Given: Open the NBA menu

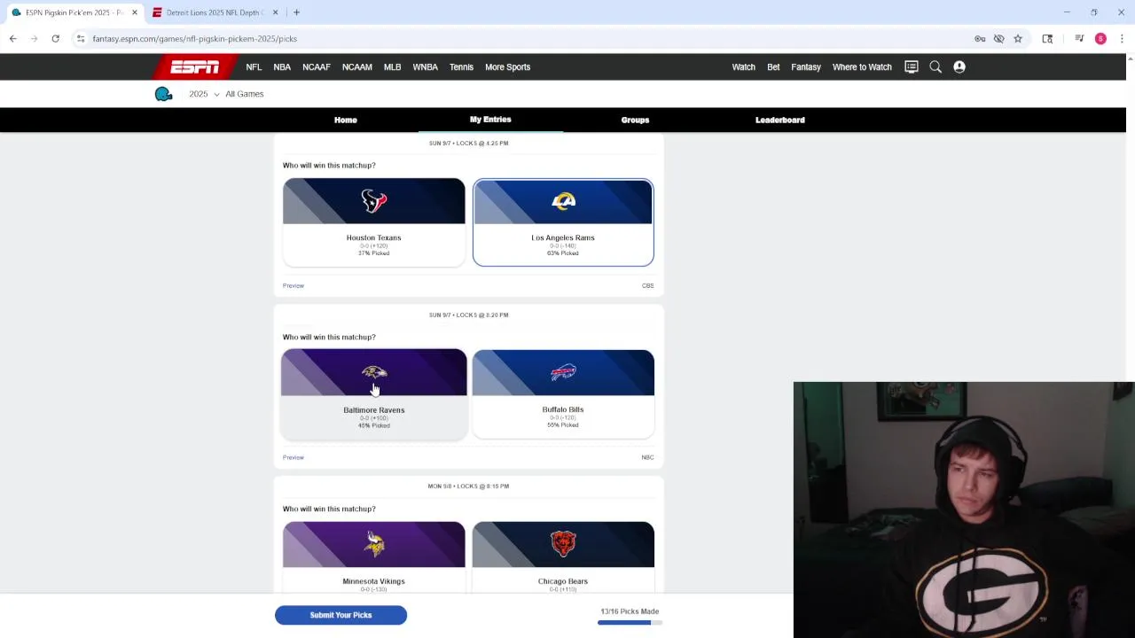Looking at the screenshot, I should (x=282, y=67).
